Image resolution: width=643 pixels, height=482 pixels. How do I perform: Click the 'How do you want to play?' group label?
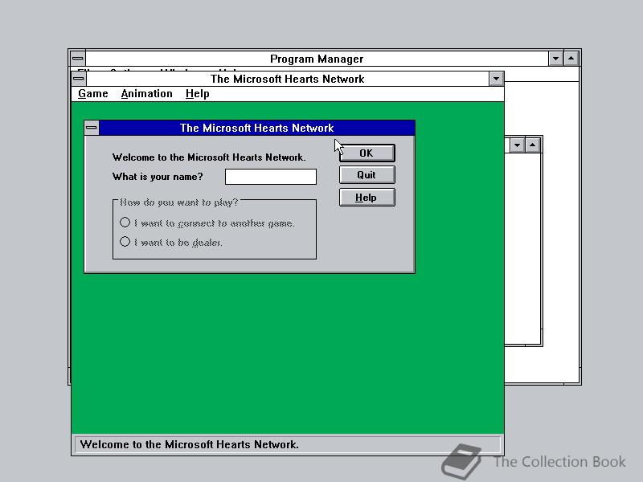pos(178,202)
